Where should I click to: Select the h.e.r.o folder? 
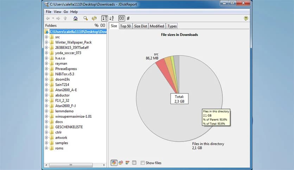coord(60,58)
